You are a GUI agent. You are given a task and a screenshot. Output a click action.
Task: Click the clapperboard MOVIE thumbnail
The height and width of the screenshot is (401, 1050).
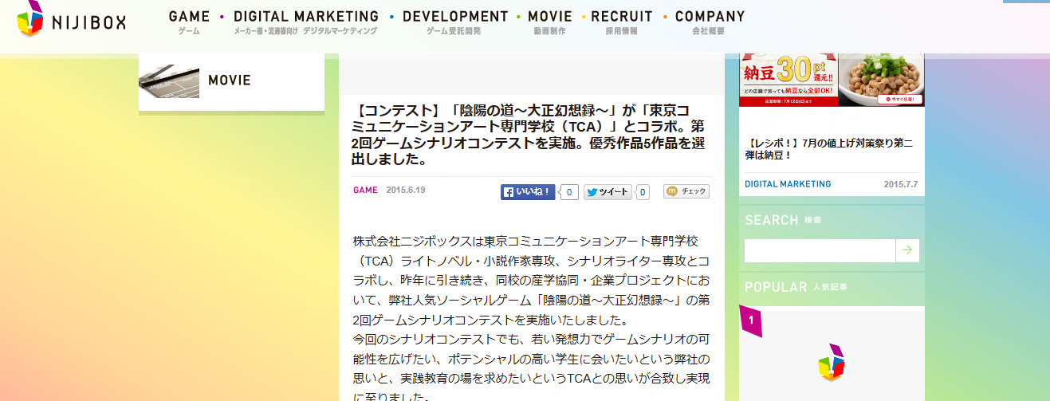(169, 81)
